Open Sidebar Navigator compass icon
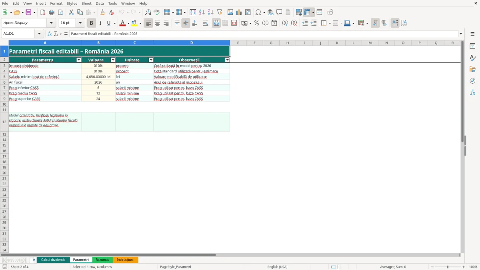The width and height of the screenshot is (480, 270). pyautogui.click(x=472, y=81)
